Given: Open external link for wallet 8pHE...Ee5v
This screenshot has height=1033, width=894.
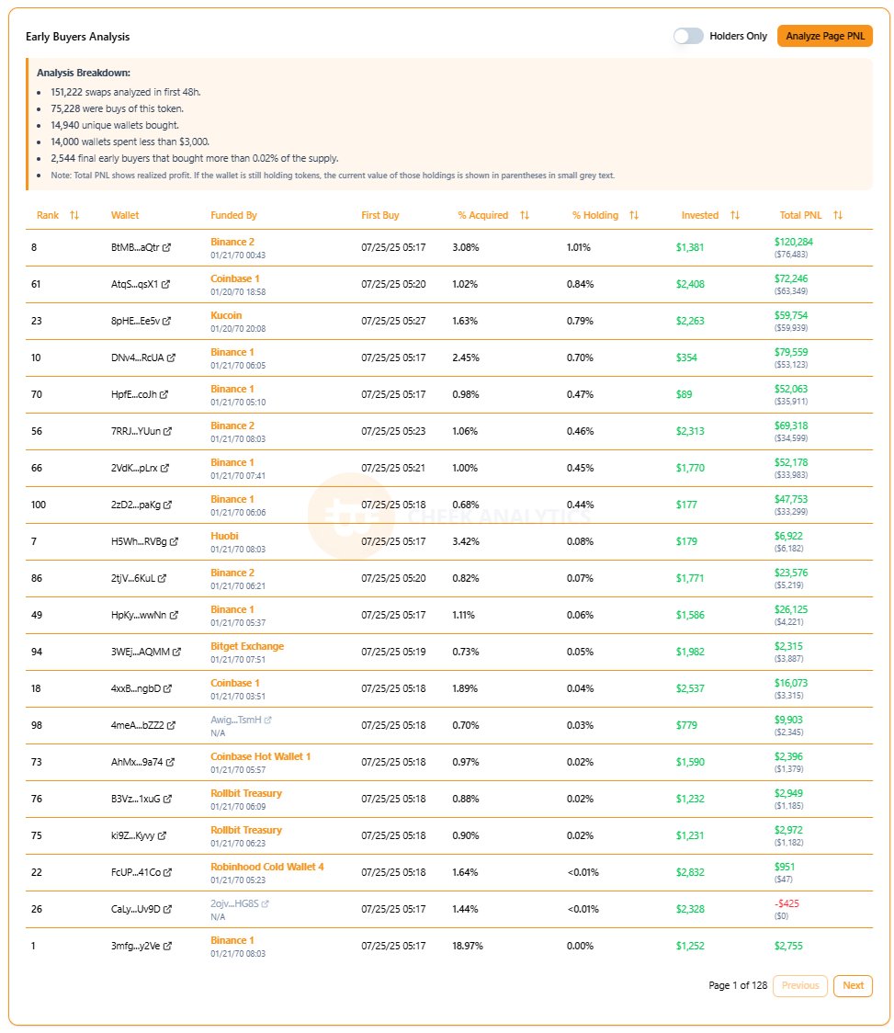Looking at the screenshot, I should (x=166, y=322).
